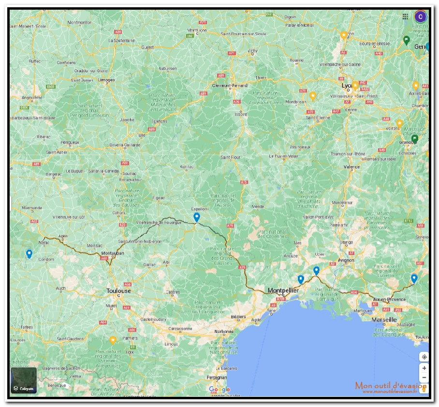Select the blue pin near Espalion

197,217
